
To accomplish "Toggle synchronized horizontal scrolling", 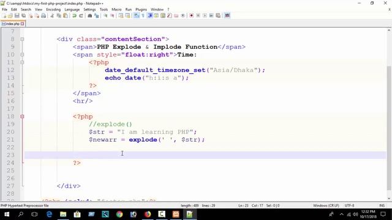I will click(x=127, y=16).
